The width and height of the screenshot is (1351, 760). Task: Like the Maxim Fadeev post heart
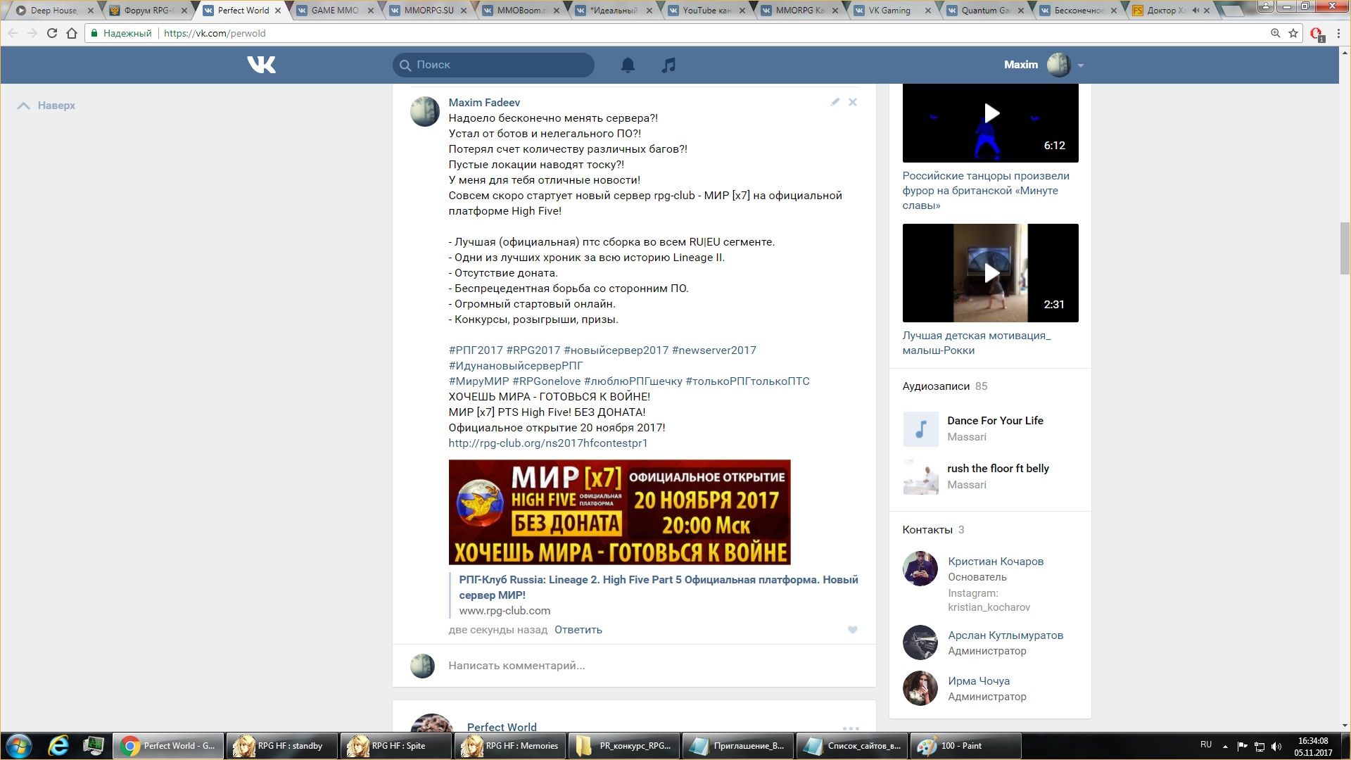pyautogui.click(x=852, y=630)
